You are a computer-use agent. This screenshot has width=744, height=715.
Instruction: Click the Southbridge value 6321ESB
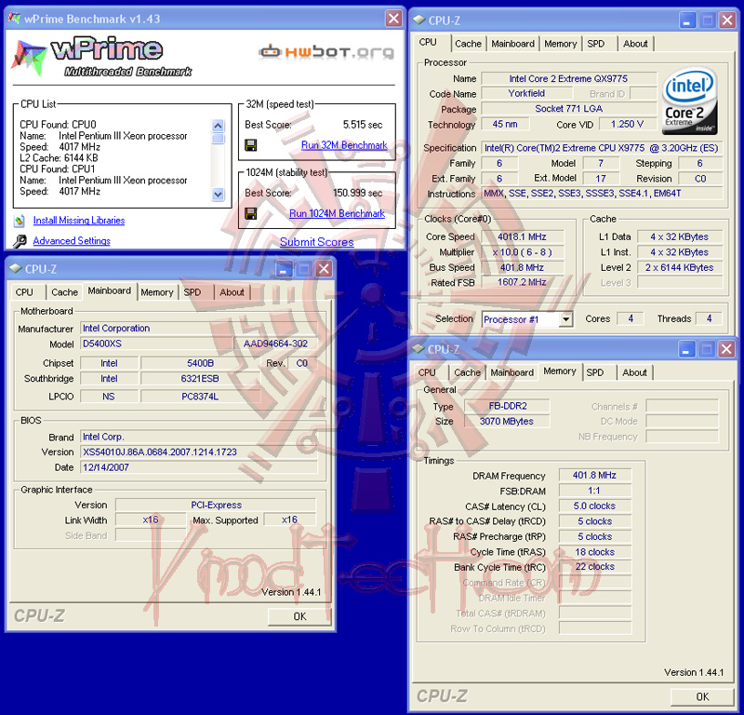200,379
